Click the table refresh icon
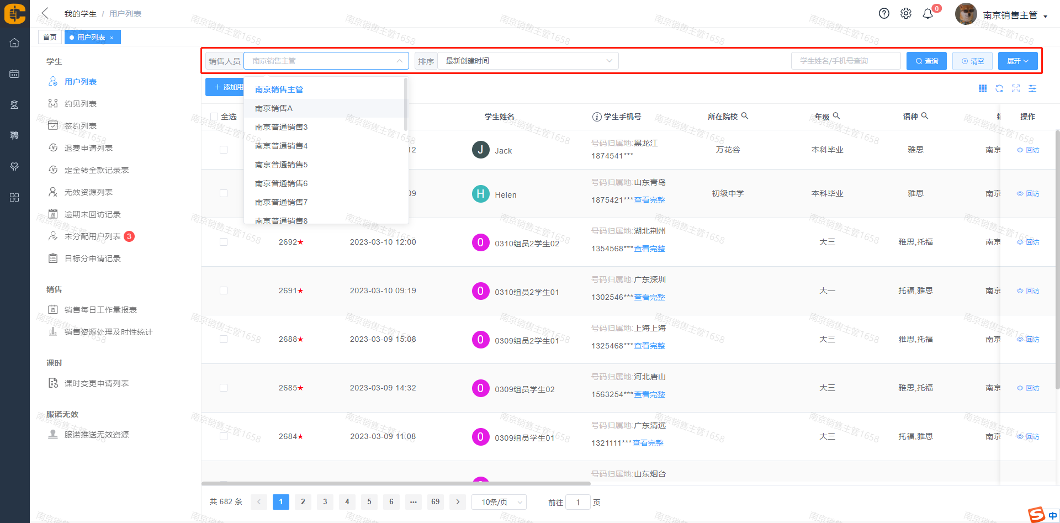The image size is (1060, 523). 999,88
